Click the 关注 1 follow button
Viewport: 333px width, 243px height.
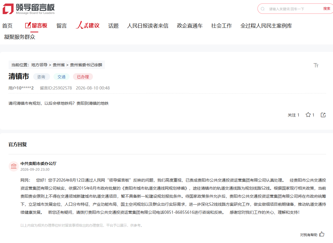(293, 115)
